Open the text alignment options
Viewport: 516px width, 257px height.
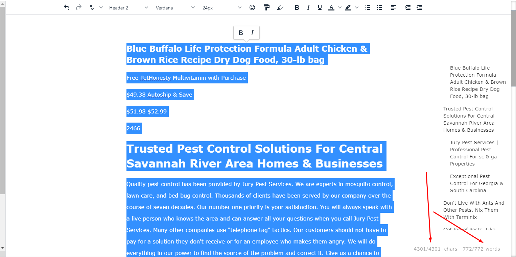tap(394, 7)
